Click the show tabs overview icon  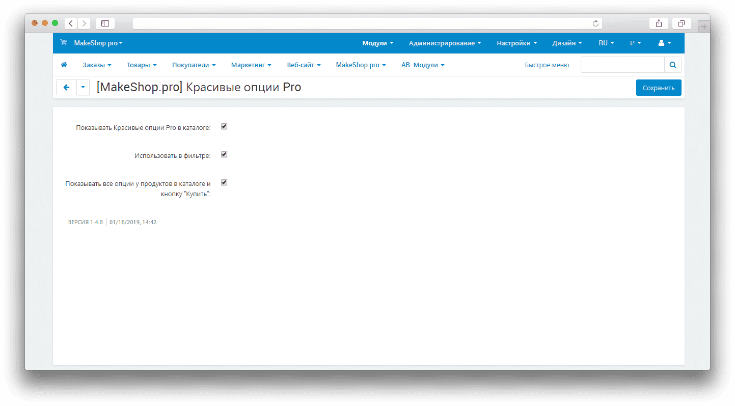tap(682, 23)
